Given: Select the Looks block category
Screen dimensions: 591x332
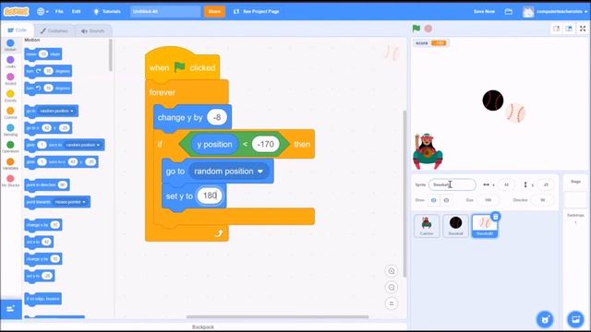Looking at the screenshot, I should 10,62.
